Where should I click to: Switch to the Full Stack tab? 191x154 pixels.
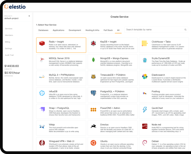tap(108, 30)
